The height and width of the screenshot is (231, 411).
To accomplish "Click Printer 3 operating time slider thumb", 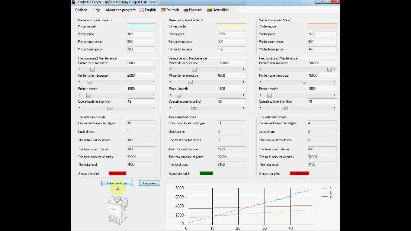I will tap(285, 108).
